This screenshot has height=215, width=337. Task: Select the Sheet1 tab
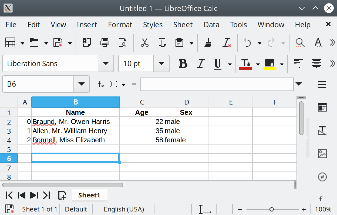coord(90,195)
